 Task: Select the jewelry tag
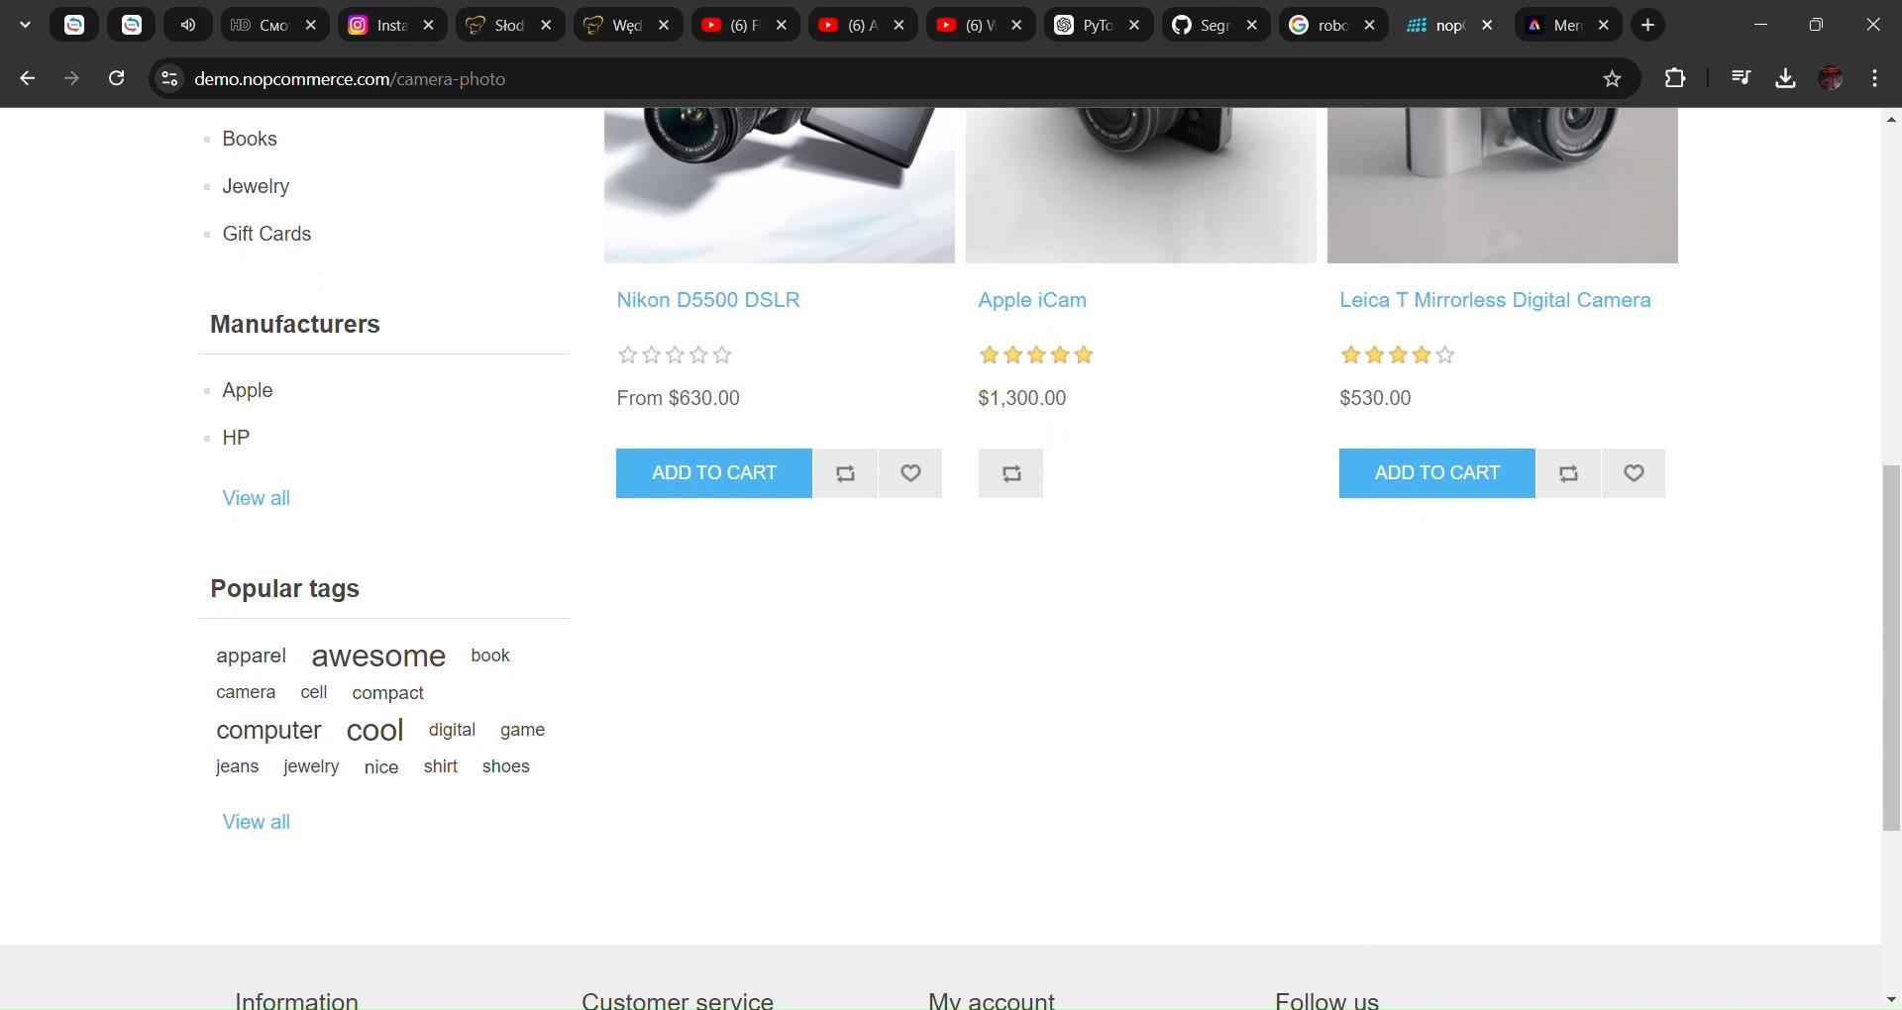click(311, 766)
